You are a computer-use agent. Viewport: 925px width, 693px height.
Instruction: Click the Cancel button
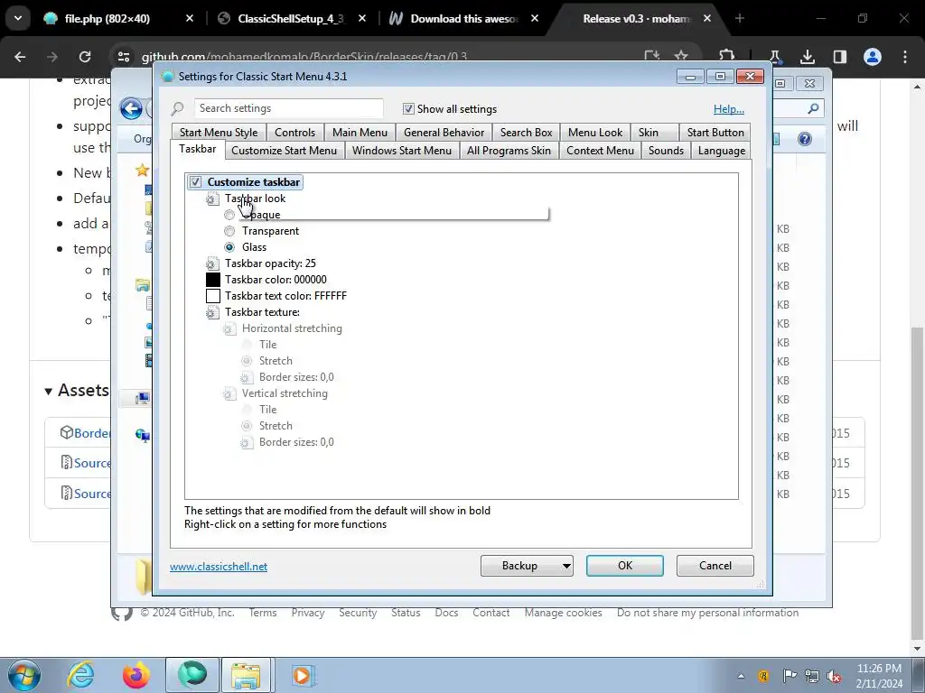tap(715, 566)
